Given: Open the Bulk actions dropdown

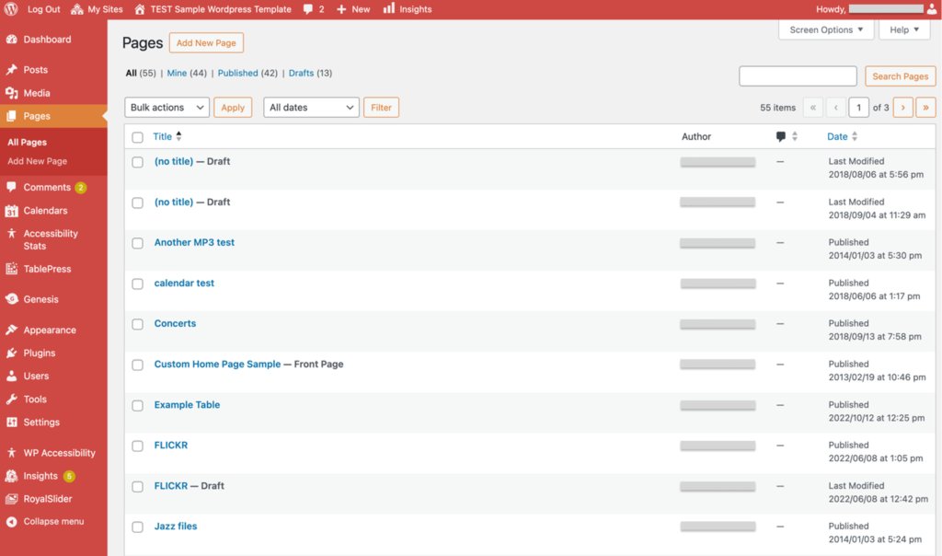Looking at the screenshot, I should pos(167,108).
